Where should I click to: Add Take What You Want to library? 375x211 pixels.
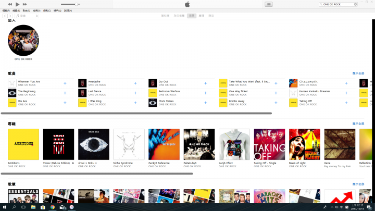click(276, 83)
